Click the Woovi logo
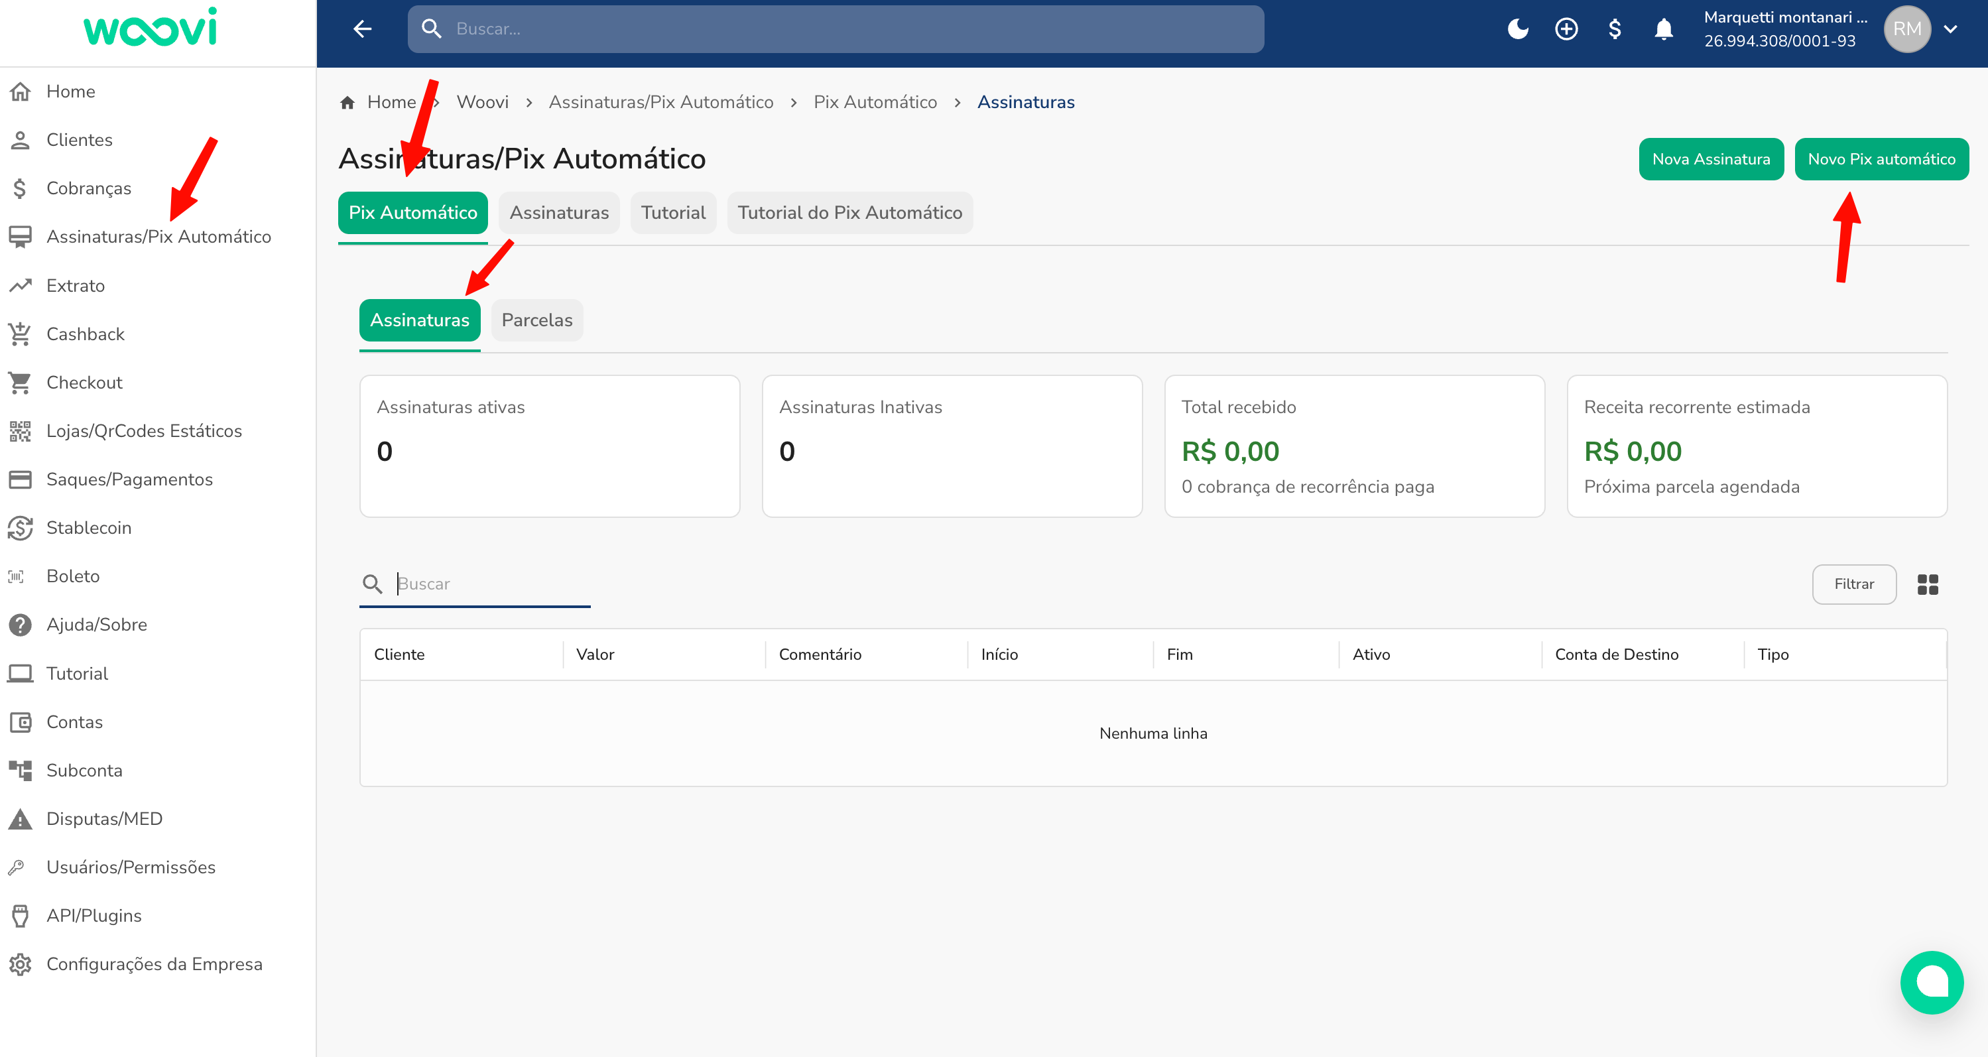 coord(151,29)
